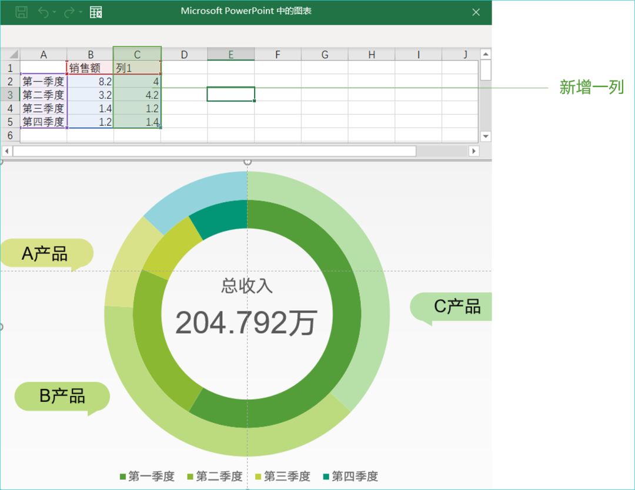Click the horizontal scrollbar thumb

(x=215, y=151)
